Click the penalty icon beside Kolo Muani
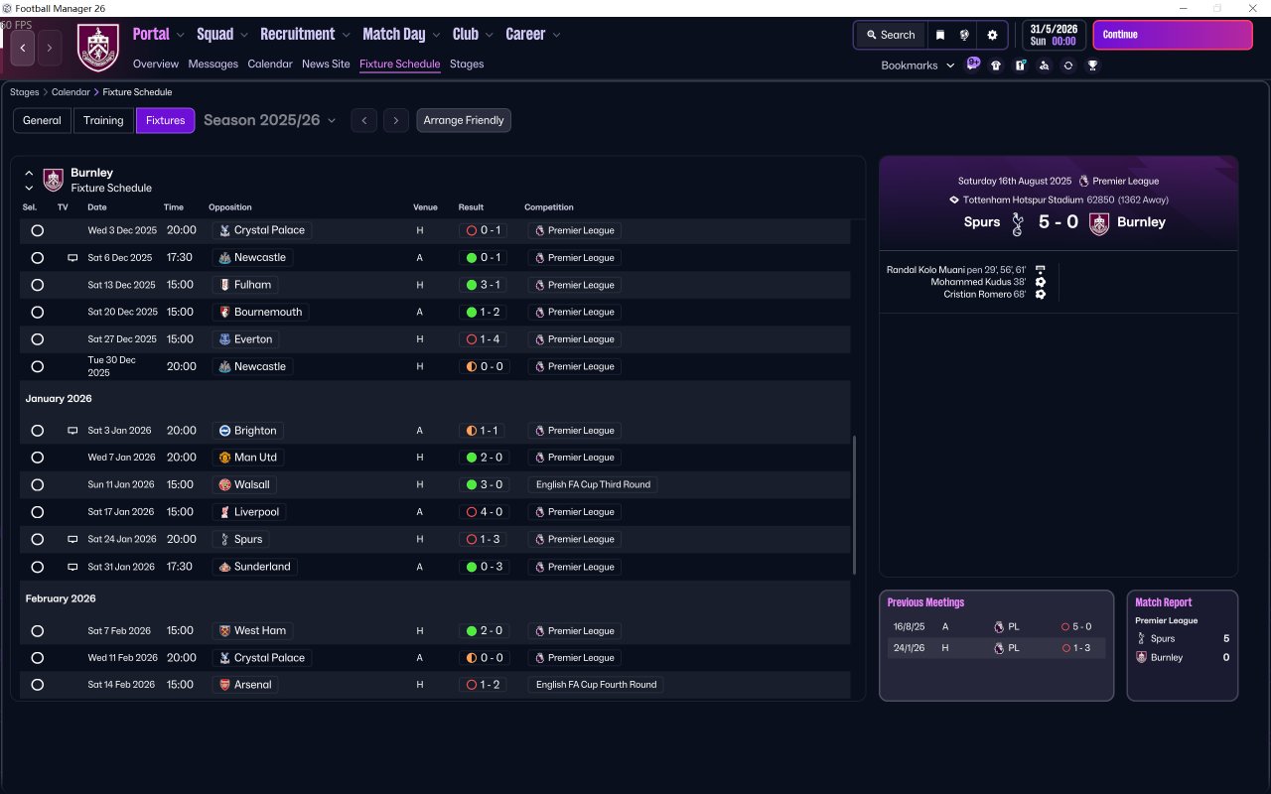This screenshot has width=1271, height=794. point(1040,270)
